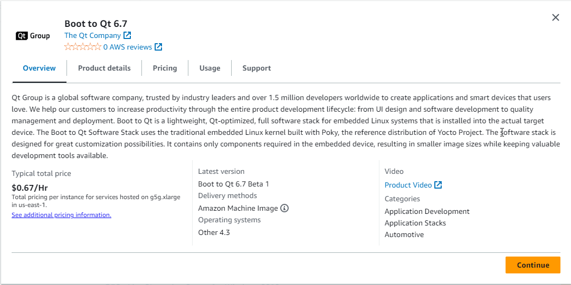View the Support tab
571x285 pixels.
256,68
